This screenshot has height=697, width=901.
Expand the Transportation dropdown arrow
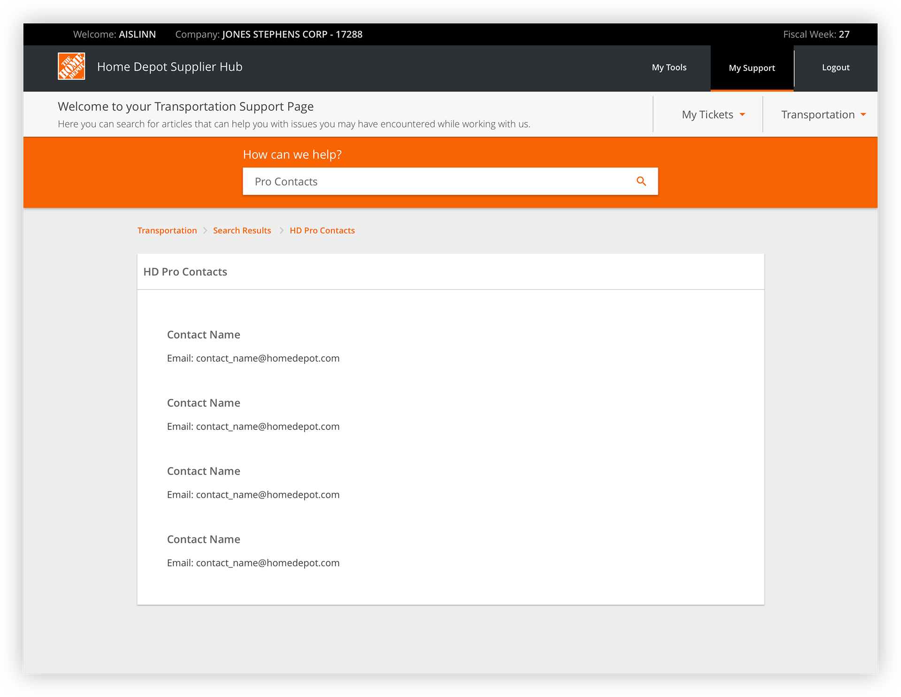click(x=863, y=115)
